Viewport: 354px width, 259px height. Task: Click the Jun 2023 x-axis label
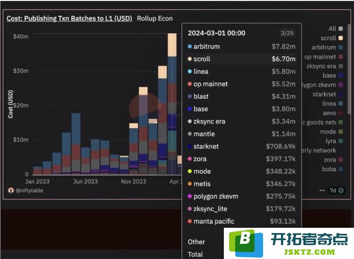click(x=85, y=182)
